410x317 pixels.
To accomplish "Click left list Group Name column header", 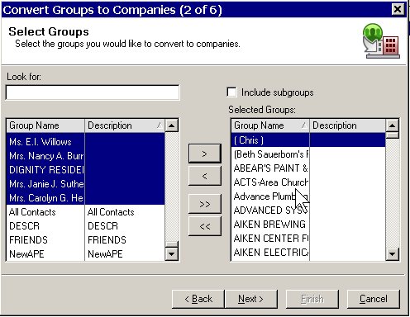I will point(45,125).
